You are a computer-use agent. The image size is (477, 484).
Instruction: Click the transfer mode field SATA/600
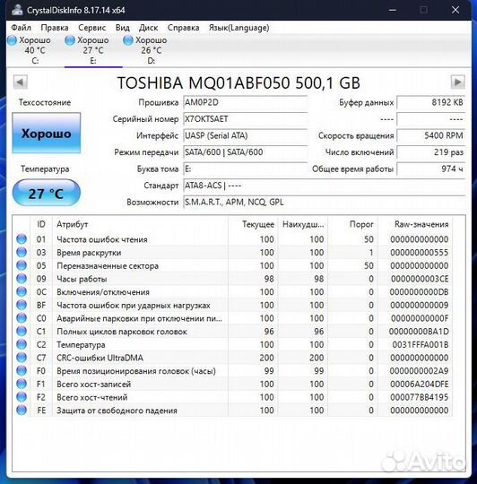tap(245, 152)
